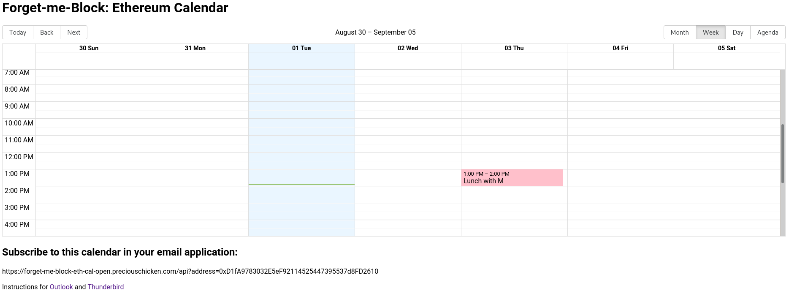The image size is (789, 291).
Task: Advance to the Next week
Action: (x=74, y=33)
